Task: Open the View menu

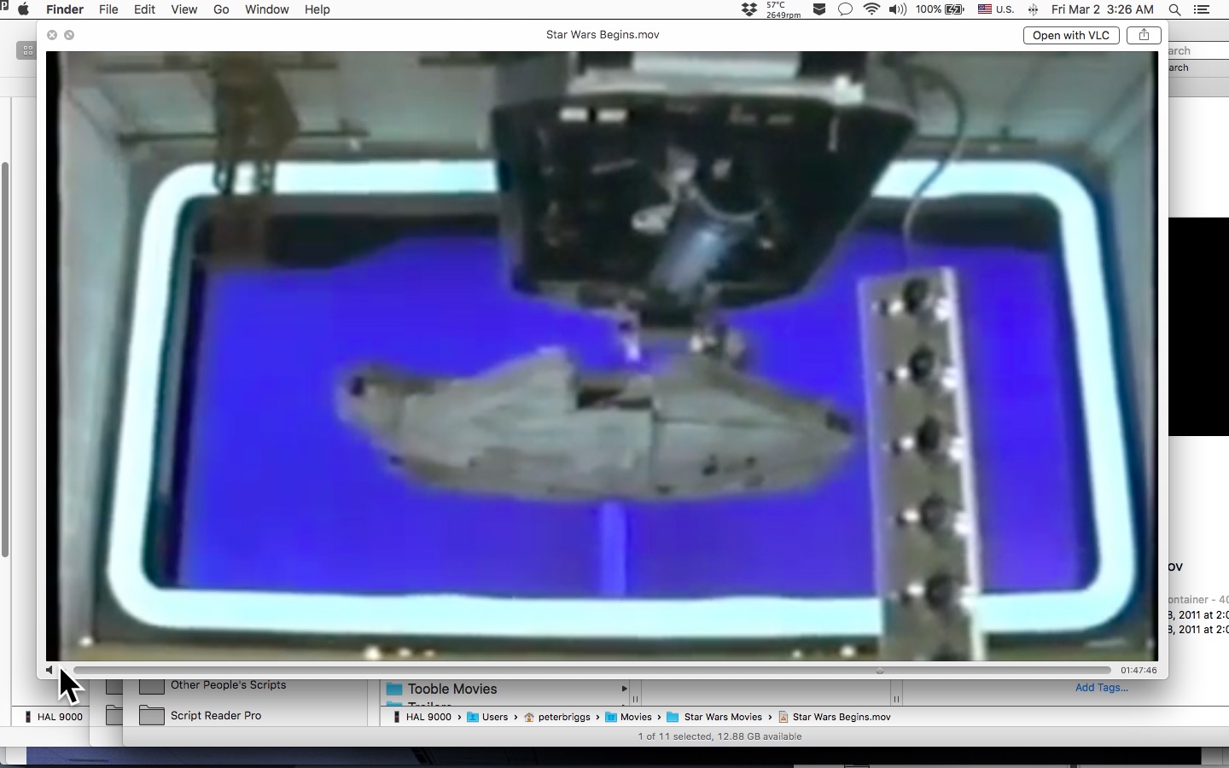Action: tap(183, 9)
